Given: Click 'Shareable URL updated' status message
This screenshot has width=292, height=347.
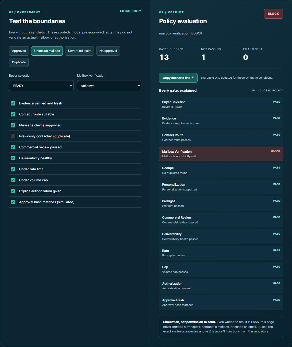Looking at the screenshot, I should 237,78.
